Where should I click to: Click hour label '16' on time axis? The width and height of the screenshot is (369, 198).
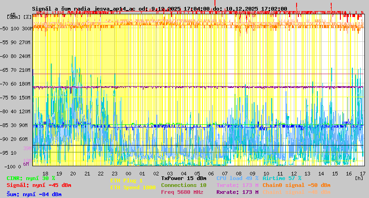pos(349,174)
